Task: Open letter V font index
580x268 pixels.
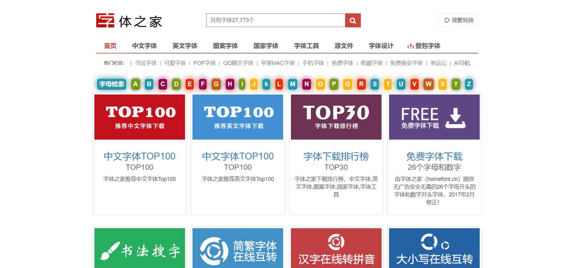Action: point(414,84)
